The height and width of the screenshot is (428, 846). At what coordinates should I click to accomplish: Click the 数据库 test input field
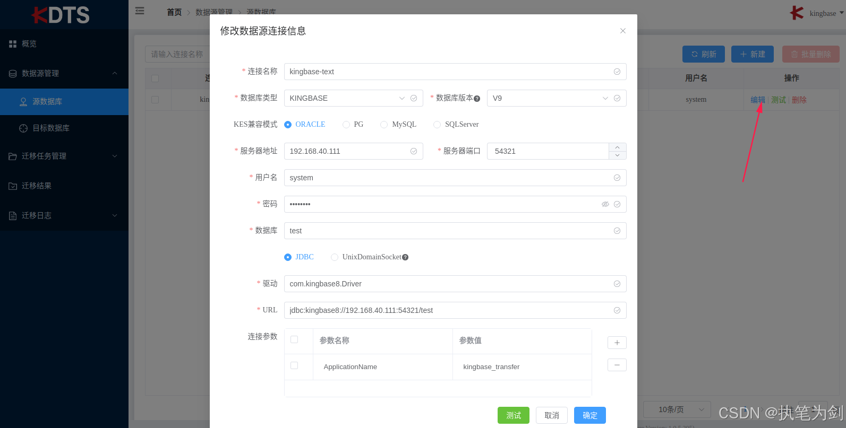[455, 231]
